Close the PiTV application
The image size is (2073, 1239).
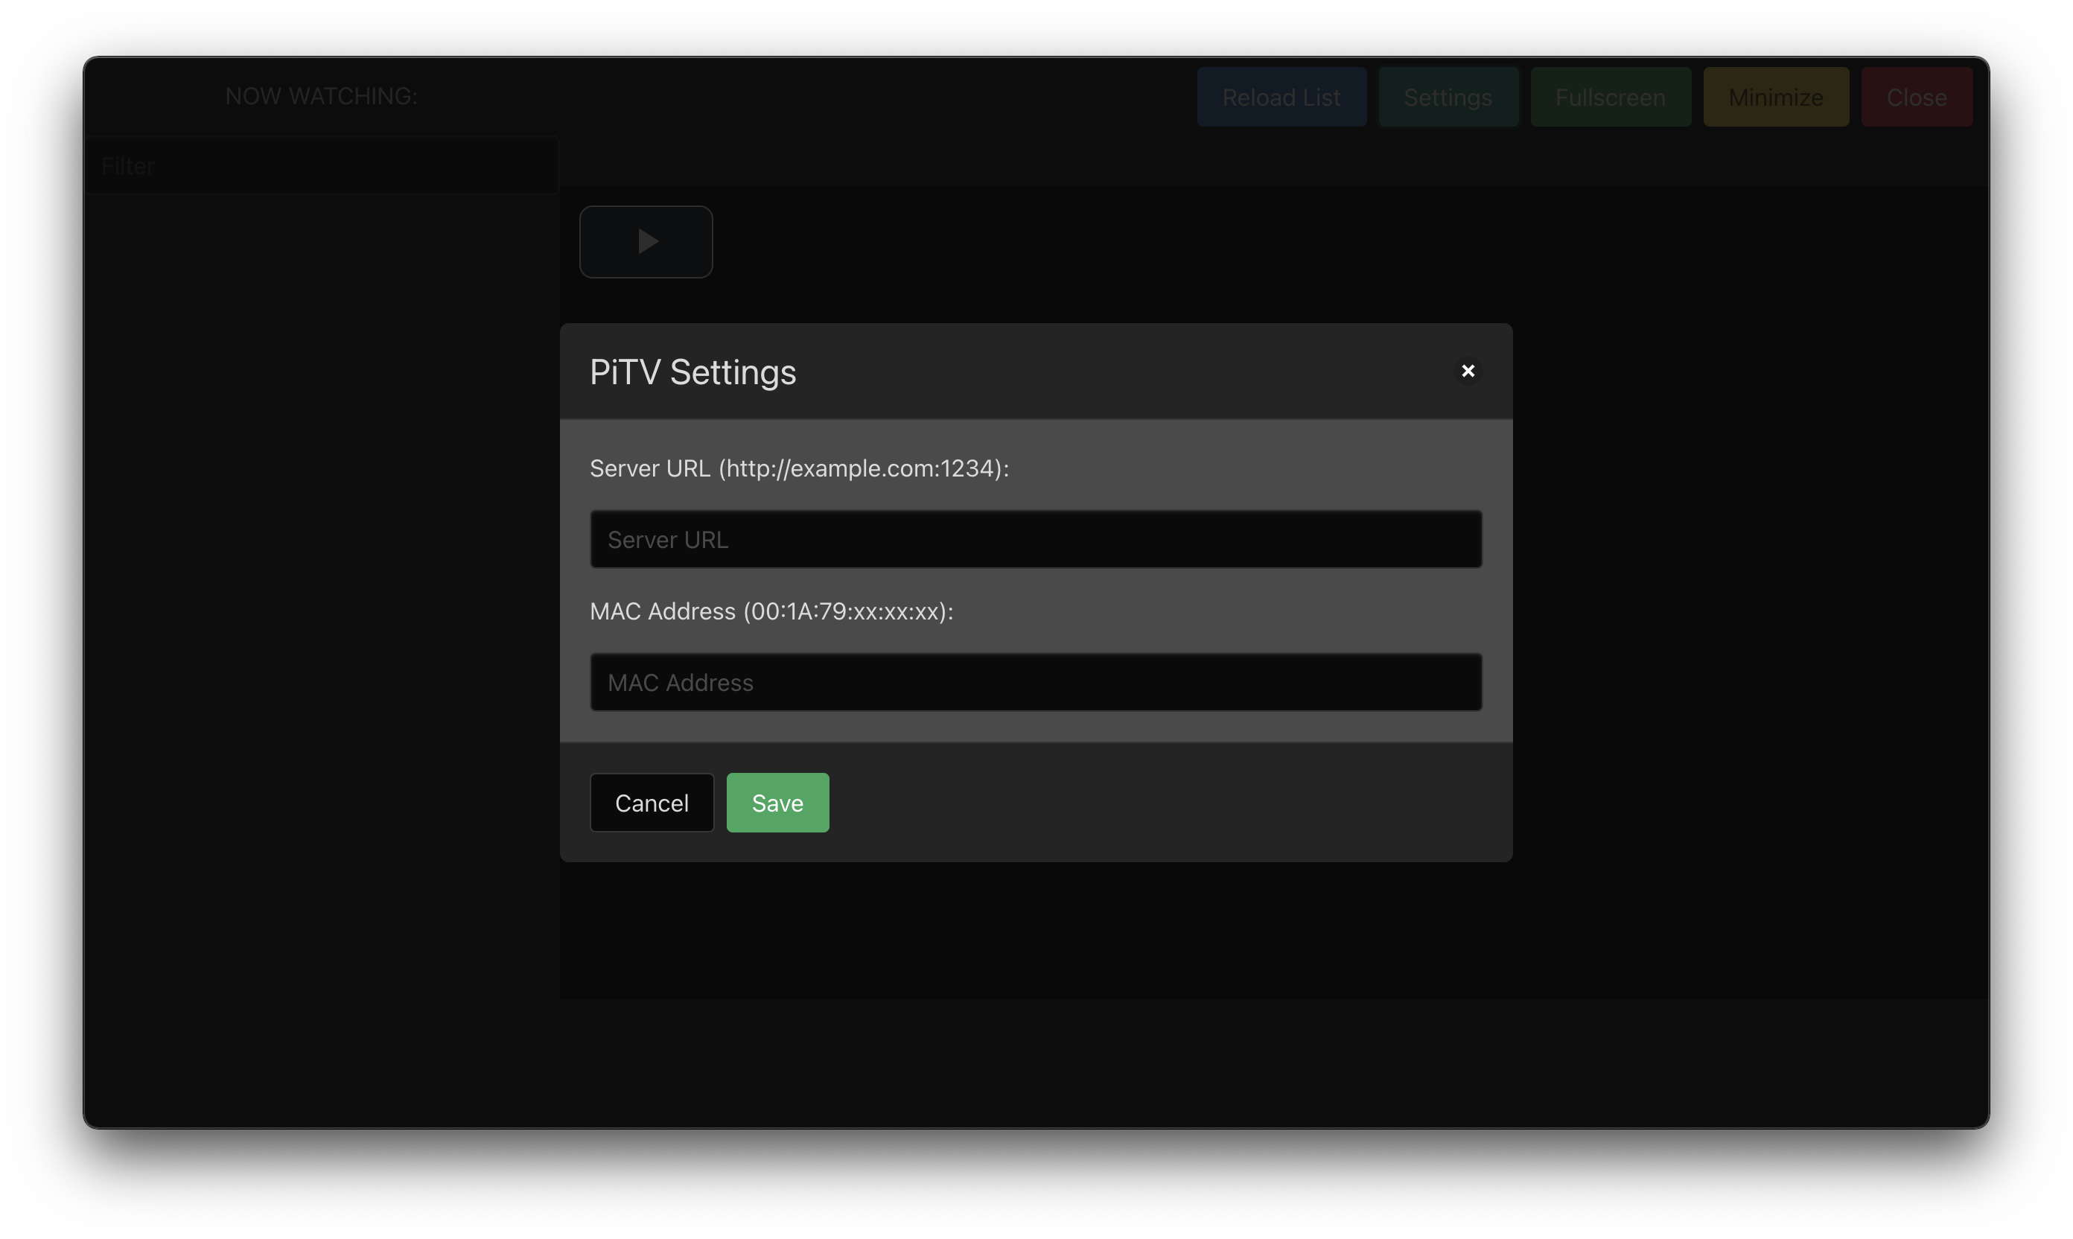click(1915, 96)
